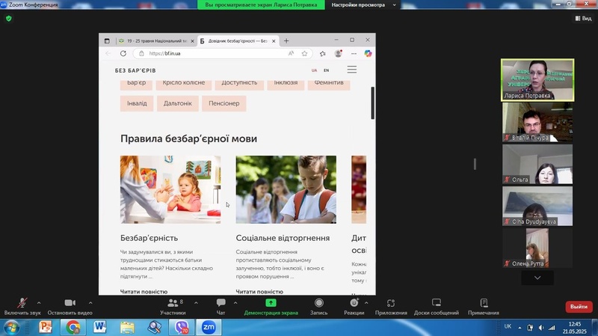Open the Реакции reactions menu

coord(354,303)
